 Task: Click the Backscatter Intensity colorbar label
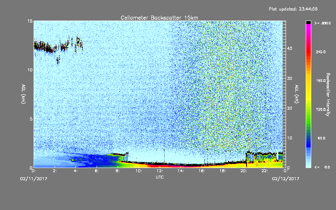pyautogui.click(x=328, y=94)
